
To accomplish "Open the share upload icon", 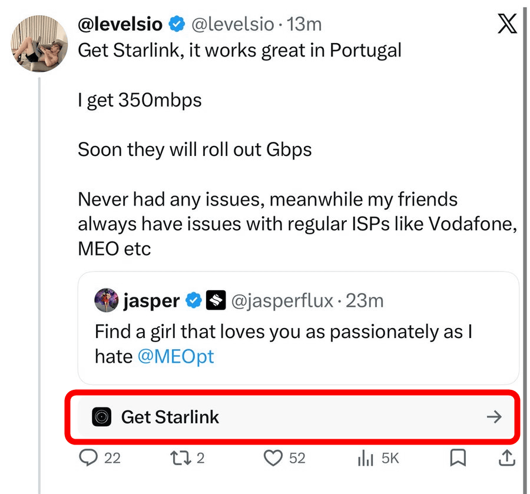I will pos(507,457).
